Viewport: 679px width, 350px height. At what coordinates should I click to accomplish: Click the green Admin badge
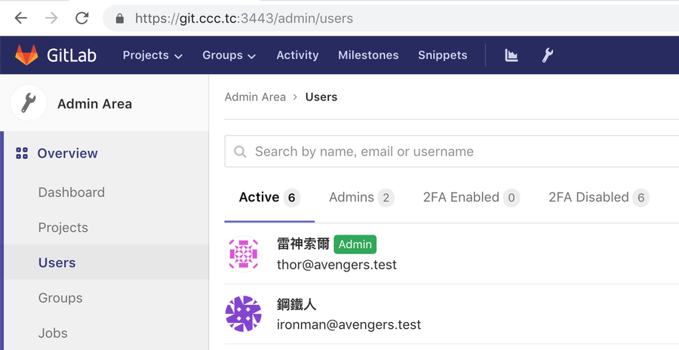[355, 244]
